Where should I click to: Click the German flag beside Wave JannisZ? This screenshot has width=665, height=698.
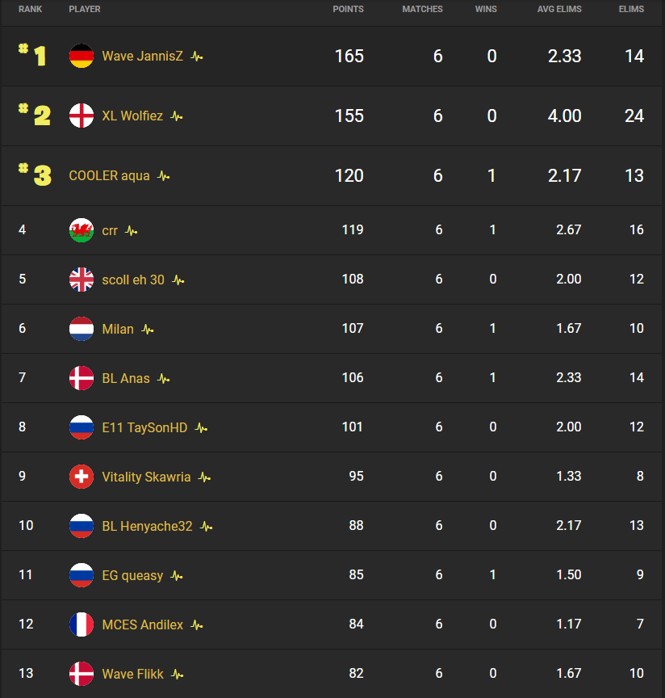pos(82,57)
